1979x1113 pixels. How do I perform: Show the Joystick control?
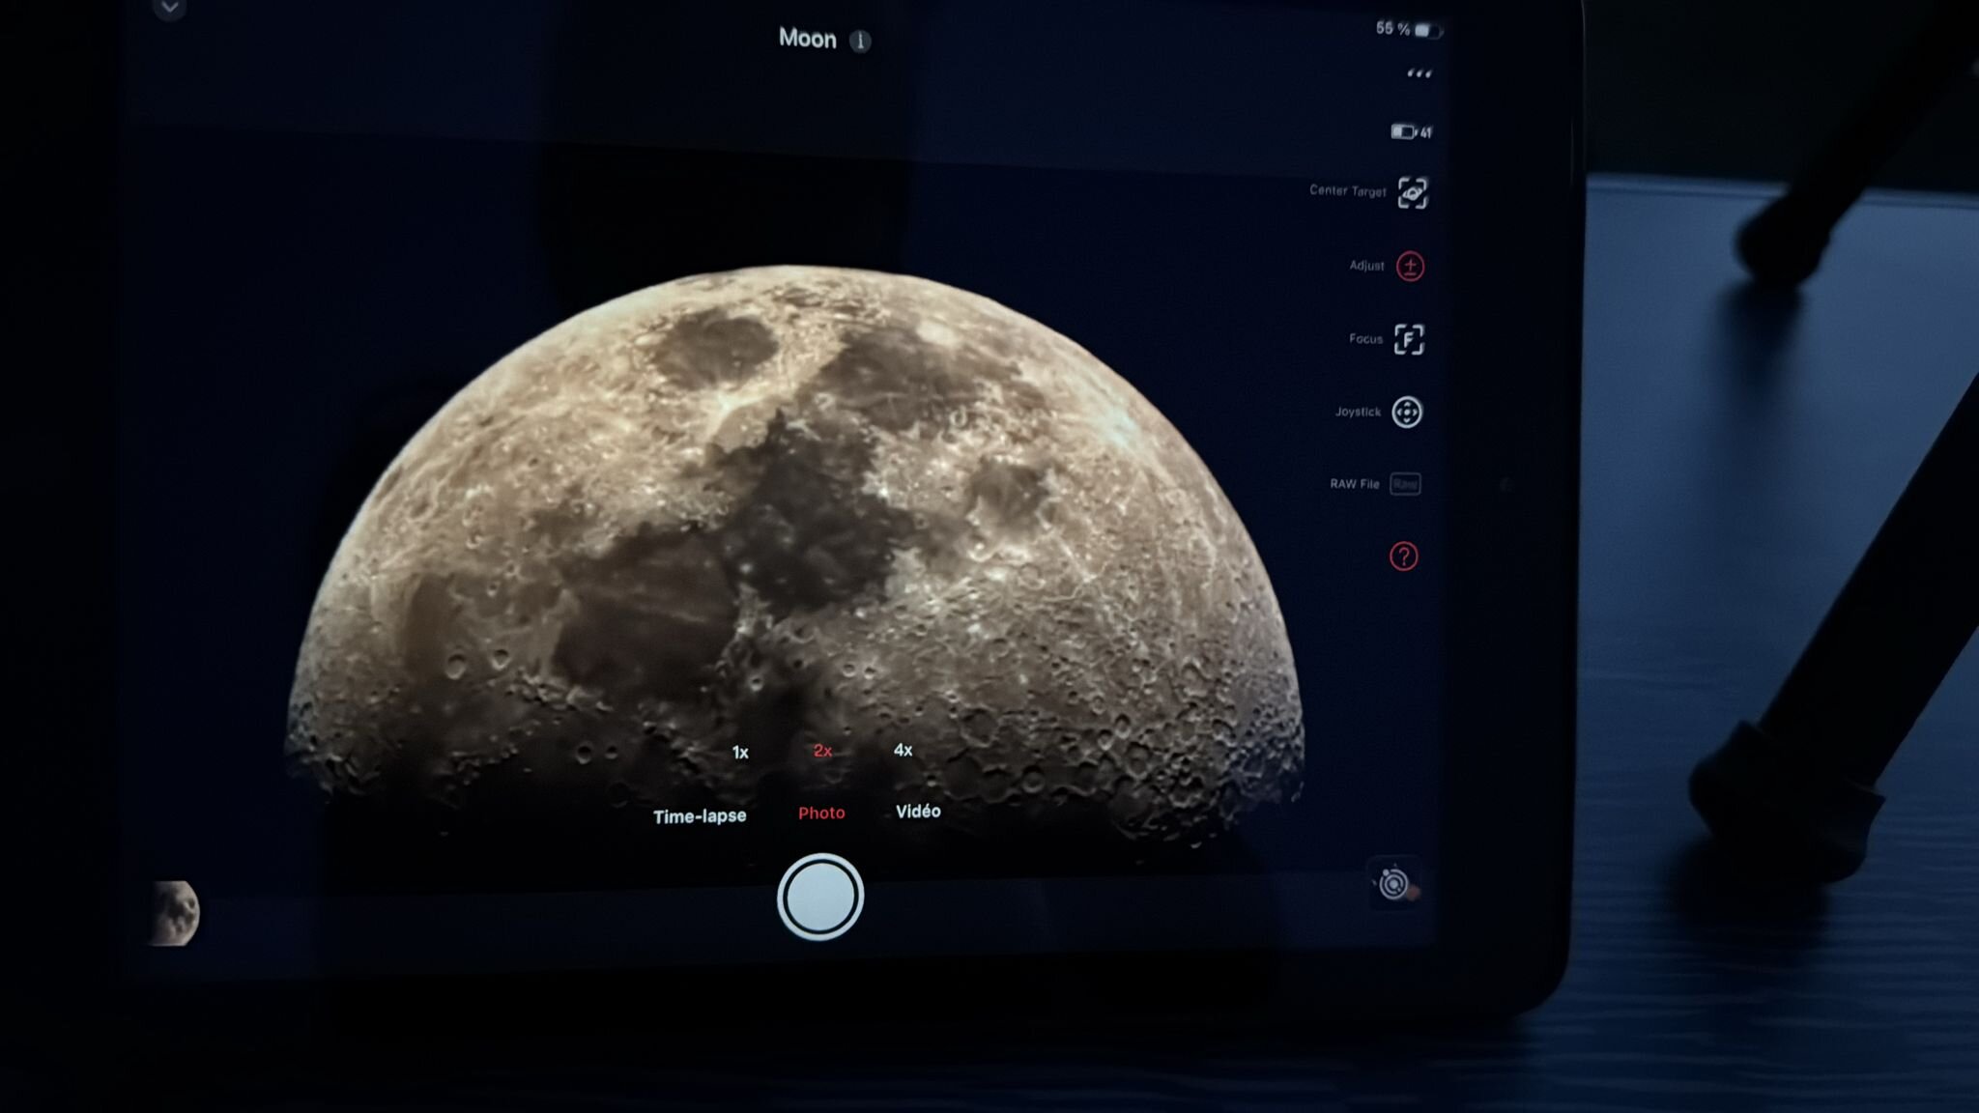(1406, 413)
